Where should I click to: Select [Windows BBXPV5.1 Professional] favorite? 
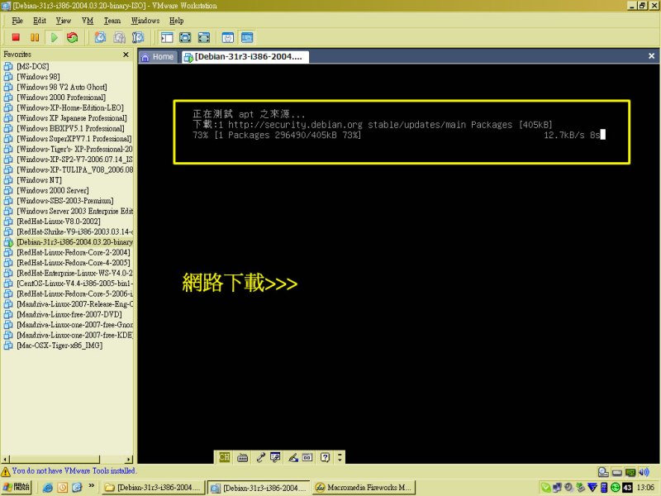tap(70, 128)
